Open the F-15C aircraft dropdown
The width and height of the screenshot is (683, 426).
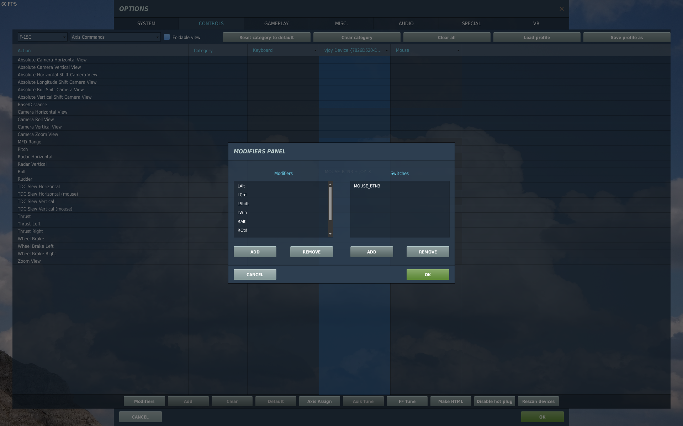pos(42,37)
